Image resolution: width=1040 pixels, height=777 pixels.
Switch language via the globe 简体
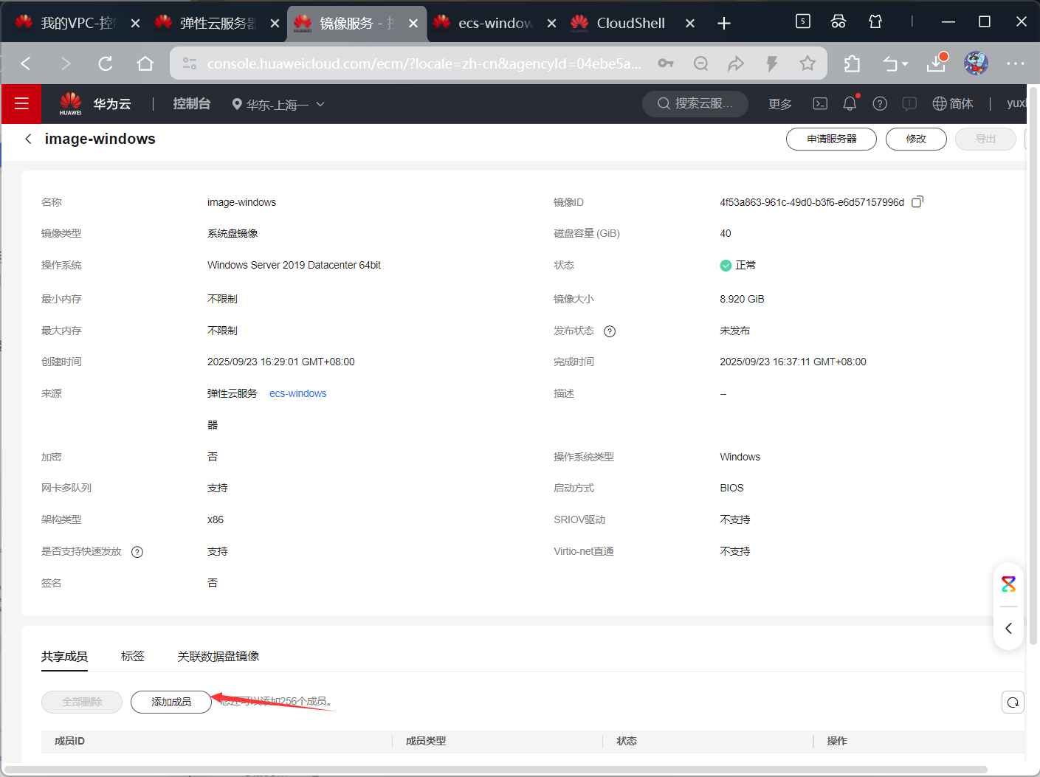[x=953, y=104]
